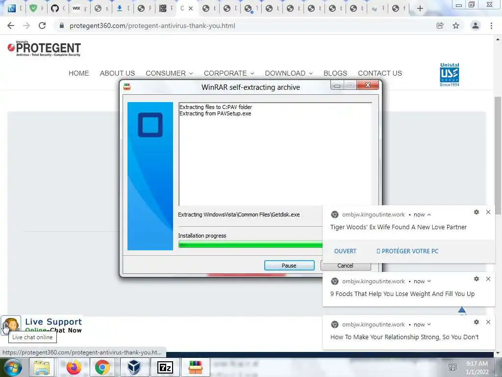The image size is (502, 377).
Task: Go back with the browser back arrow
Action: tap(11, 26)
